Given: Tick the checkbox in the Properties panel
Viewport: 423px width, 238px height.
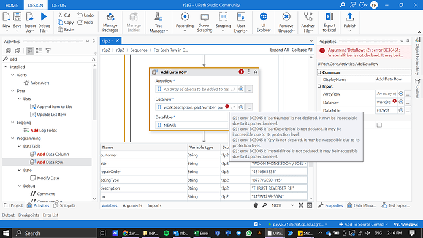Looking at the screenshot, I should [x=379, y=125].
